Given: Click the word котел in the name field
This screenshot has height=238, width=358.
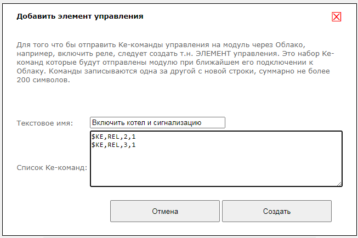Looking at the screenshot, I should point(137,123).
